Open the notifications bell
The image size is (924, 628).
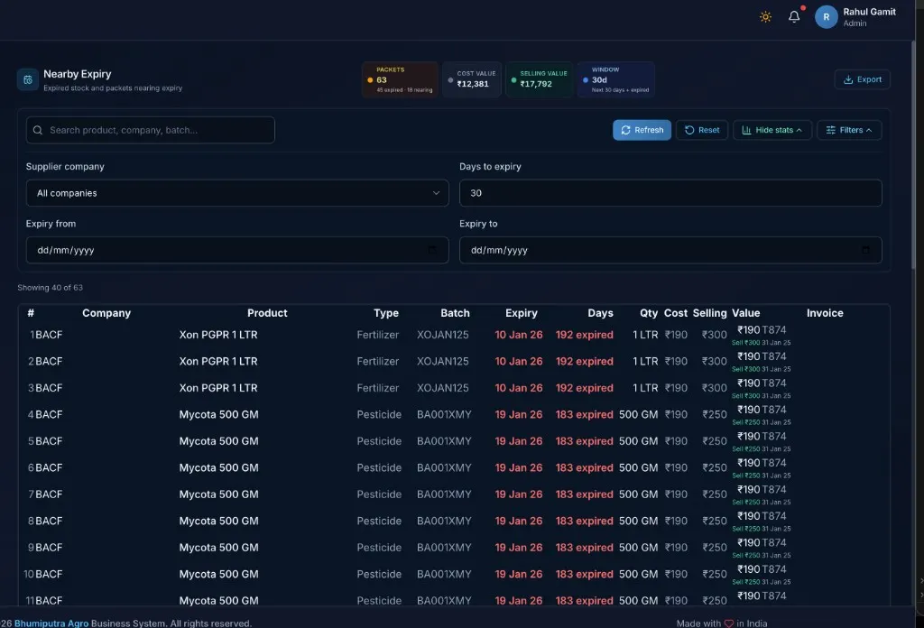[x=794, y=16]
